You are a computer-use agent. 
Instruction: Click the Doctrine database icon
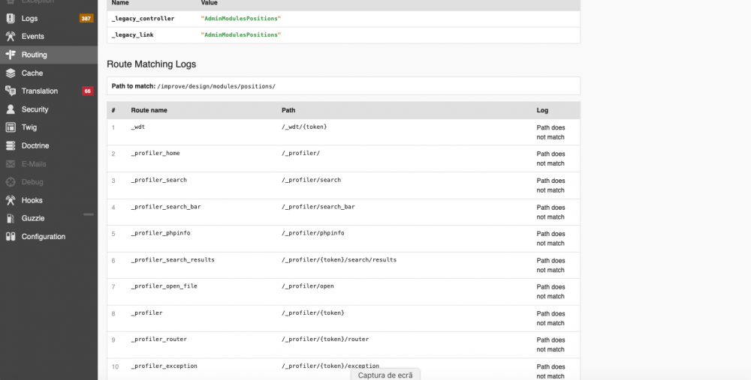pos(11,145)
